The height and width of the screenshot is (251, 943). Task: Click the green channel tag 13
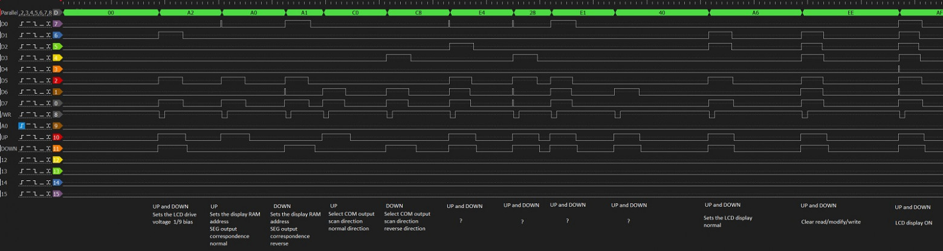[57, 171]
